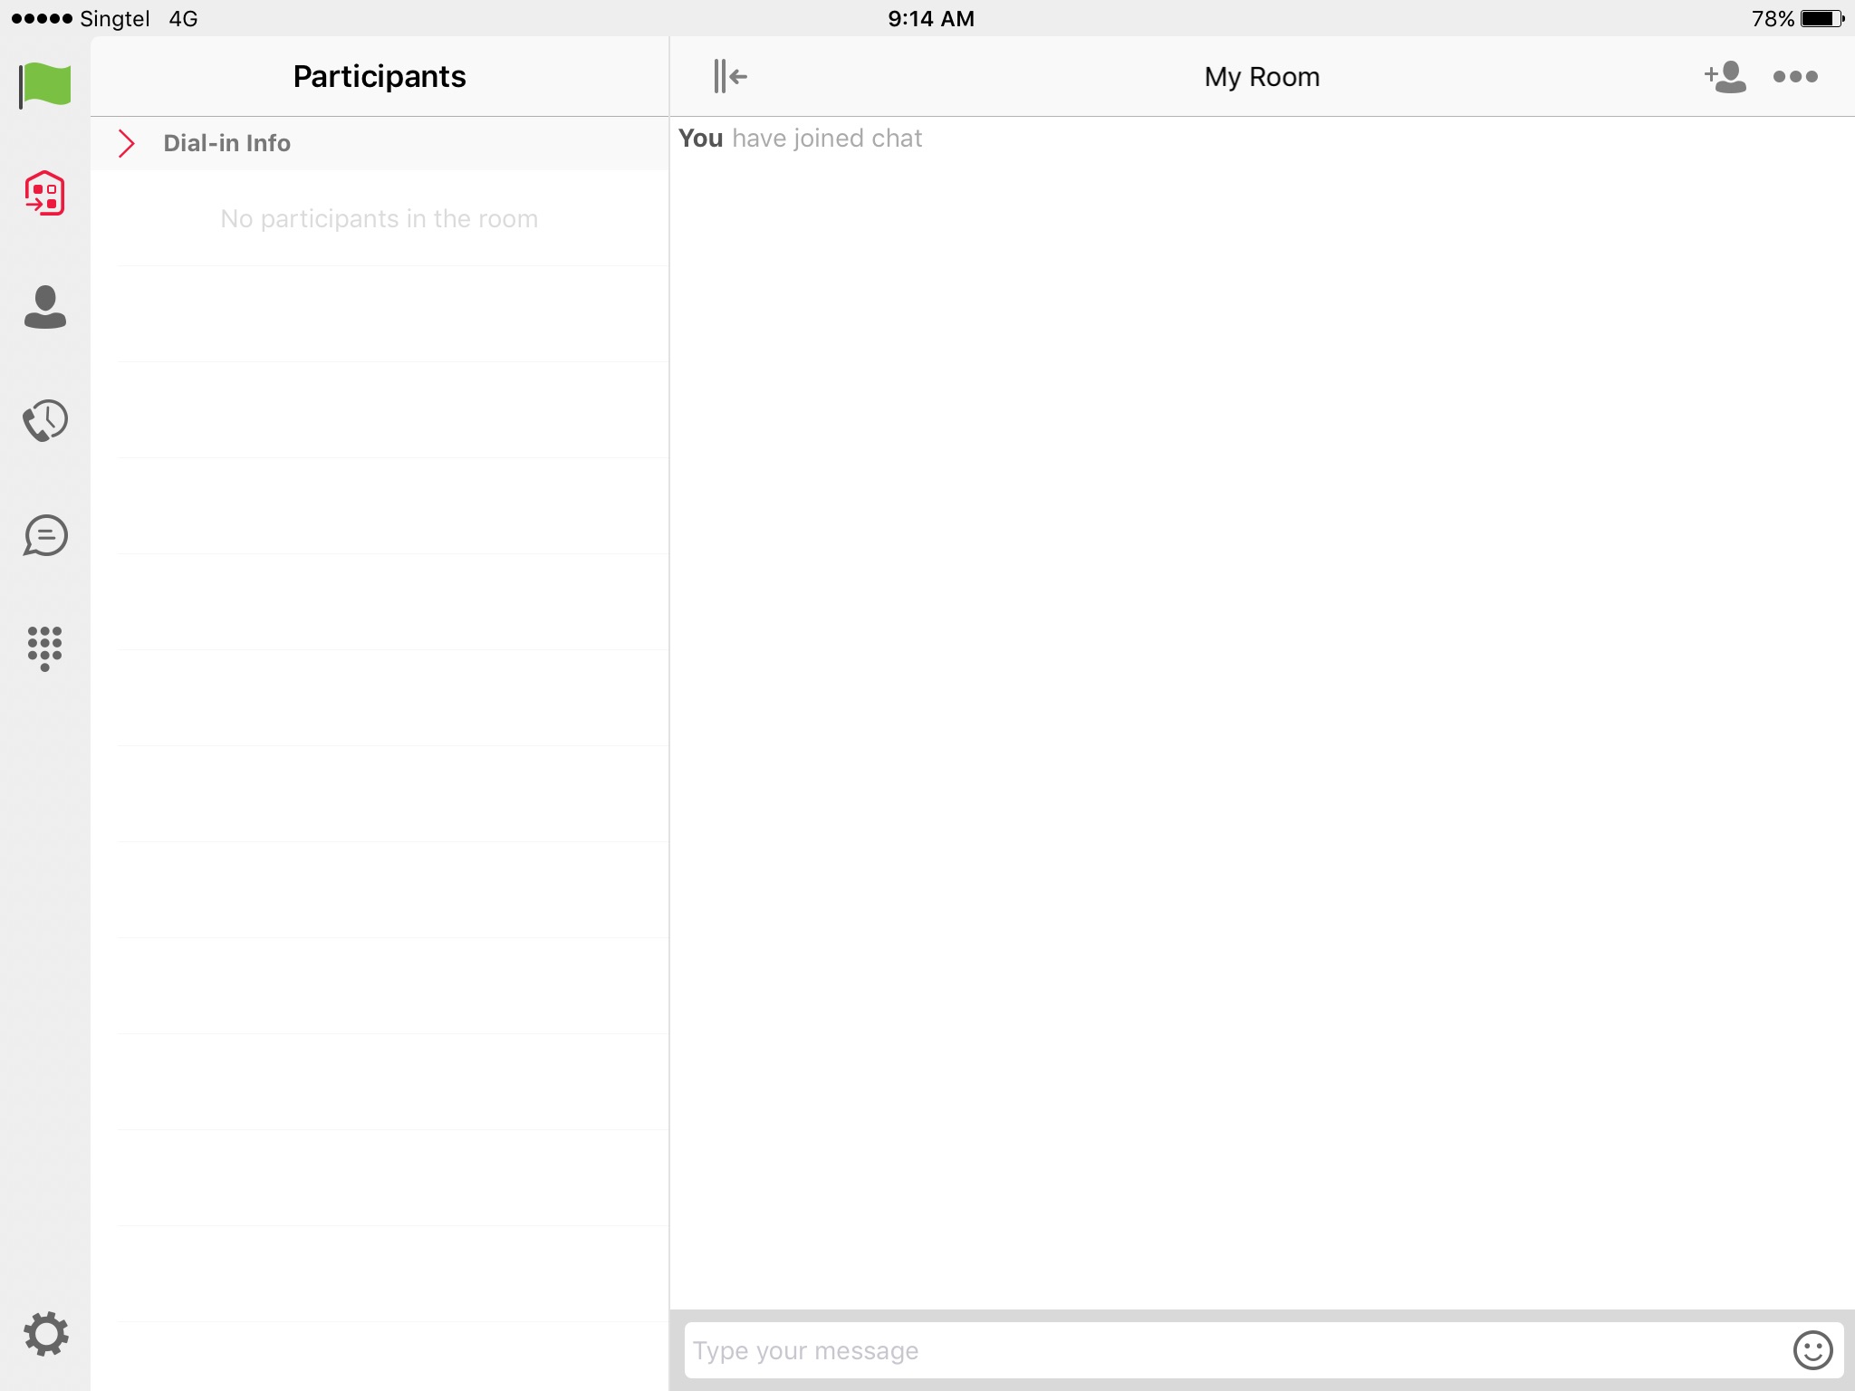Open settings gear icon
This screenshot has width=1855, height=1391.
click(43, 1332)
